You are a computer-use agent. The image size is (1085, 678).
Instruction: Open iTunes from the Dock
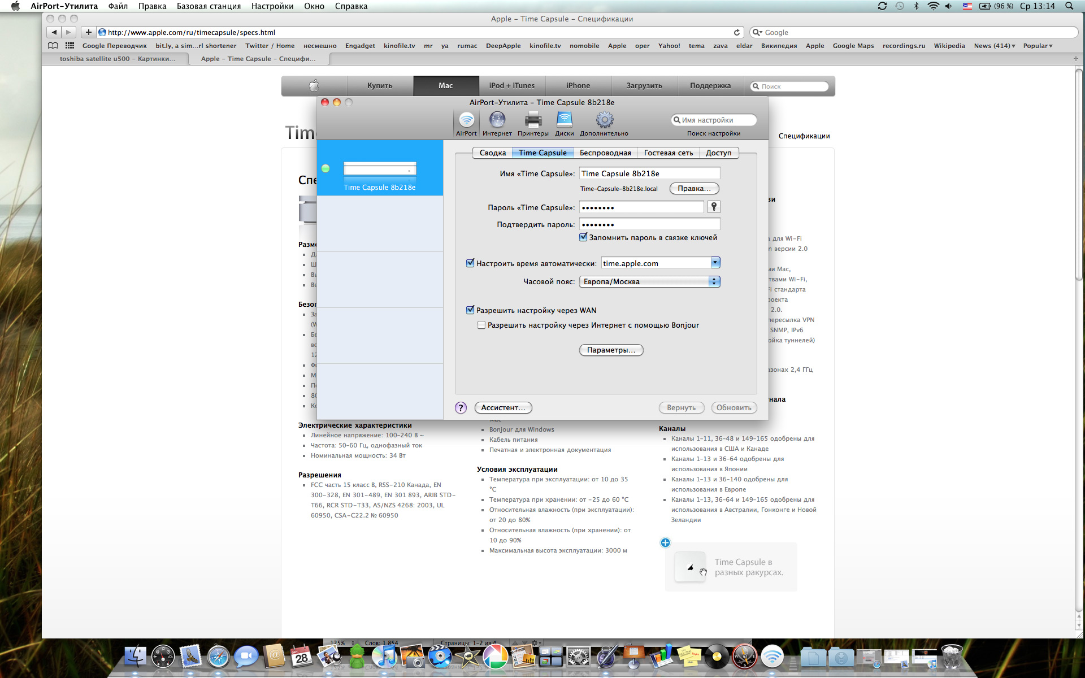384,657
